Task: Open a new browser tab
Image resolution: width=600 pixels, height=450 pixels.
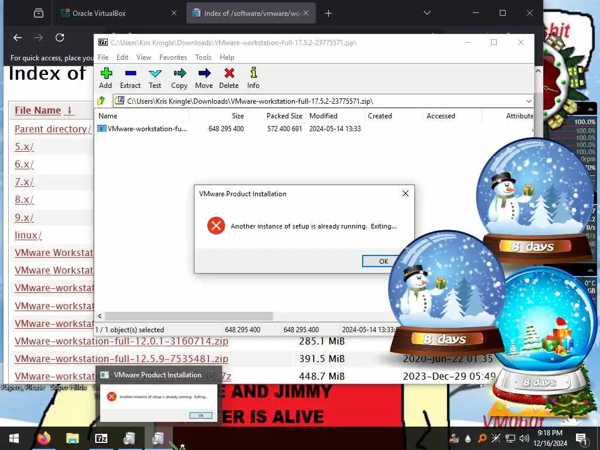Action: coord(328,13)
